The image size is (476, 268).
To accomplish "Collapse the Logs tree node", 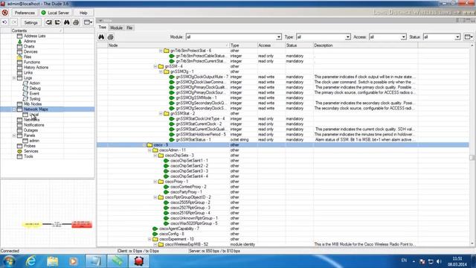I will pos(14,78).
